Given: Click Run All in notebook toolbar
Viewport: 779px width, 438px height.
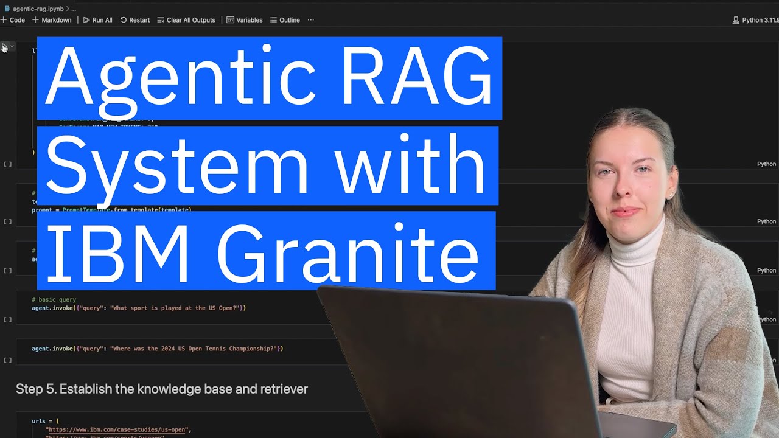Looking at the screenshot, I should [97, 20].
